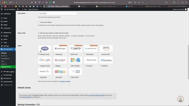The height and width of the screenshot is (106, 189).
Task: Open Appointments in sidebar
Action: [x=8, y=82]
